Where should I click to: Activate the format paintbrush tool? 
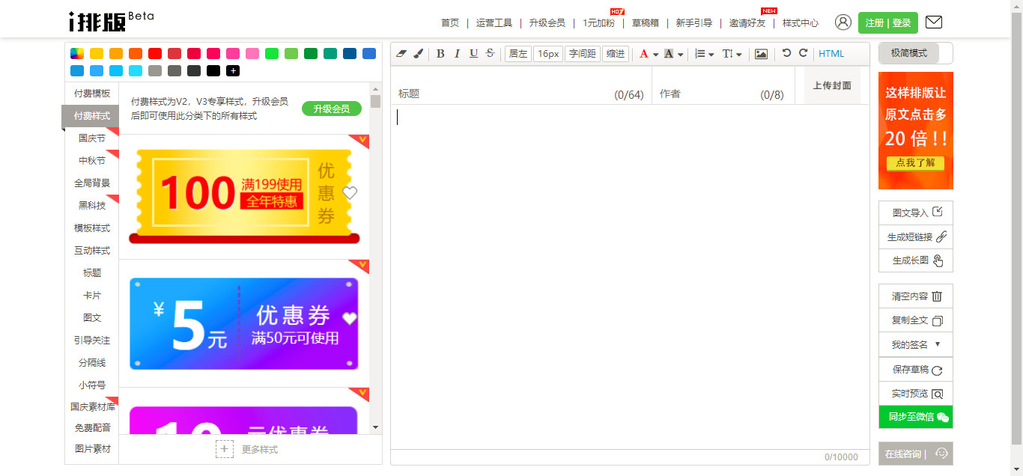coord(418,53)
